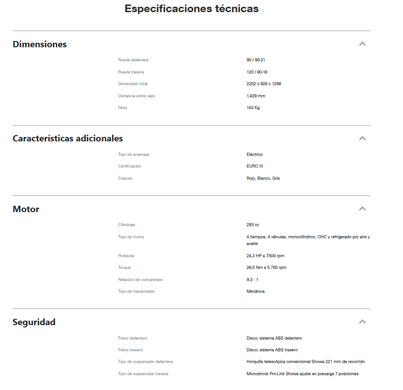Click the Dimensiones section heading

click(40, 44)
